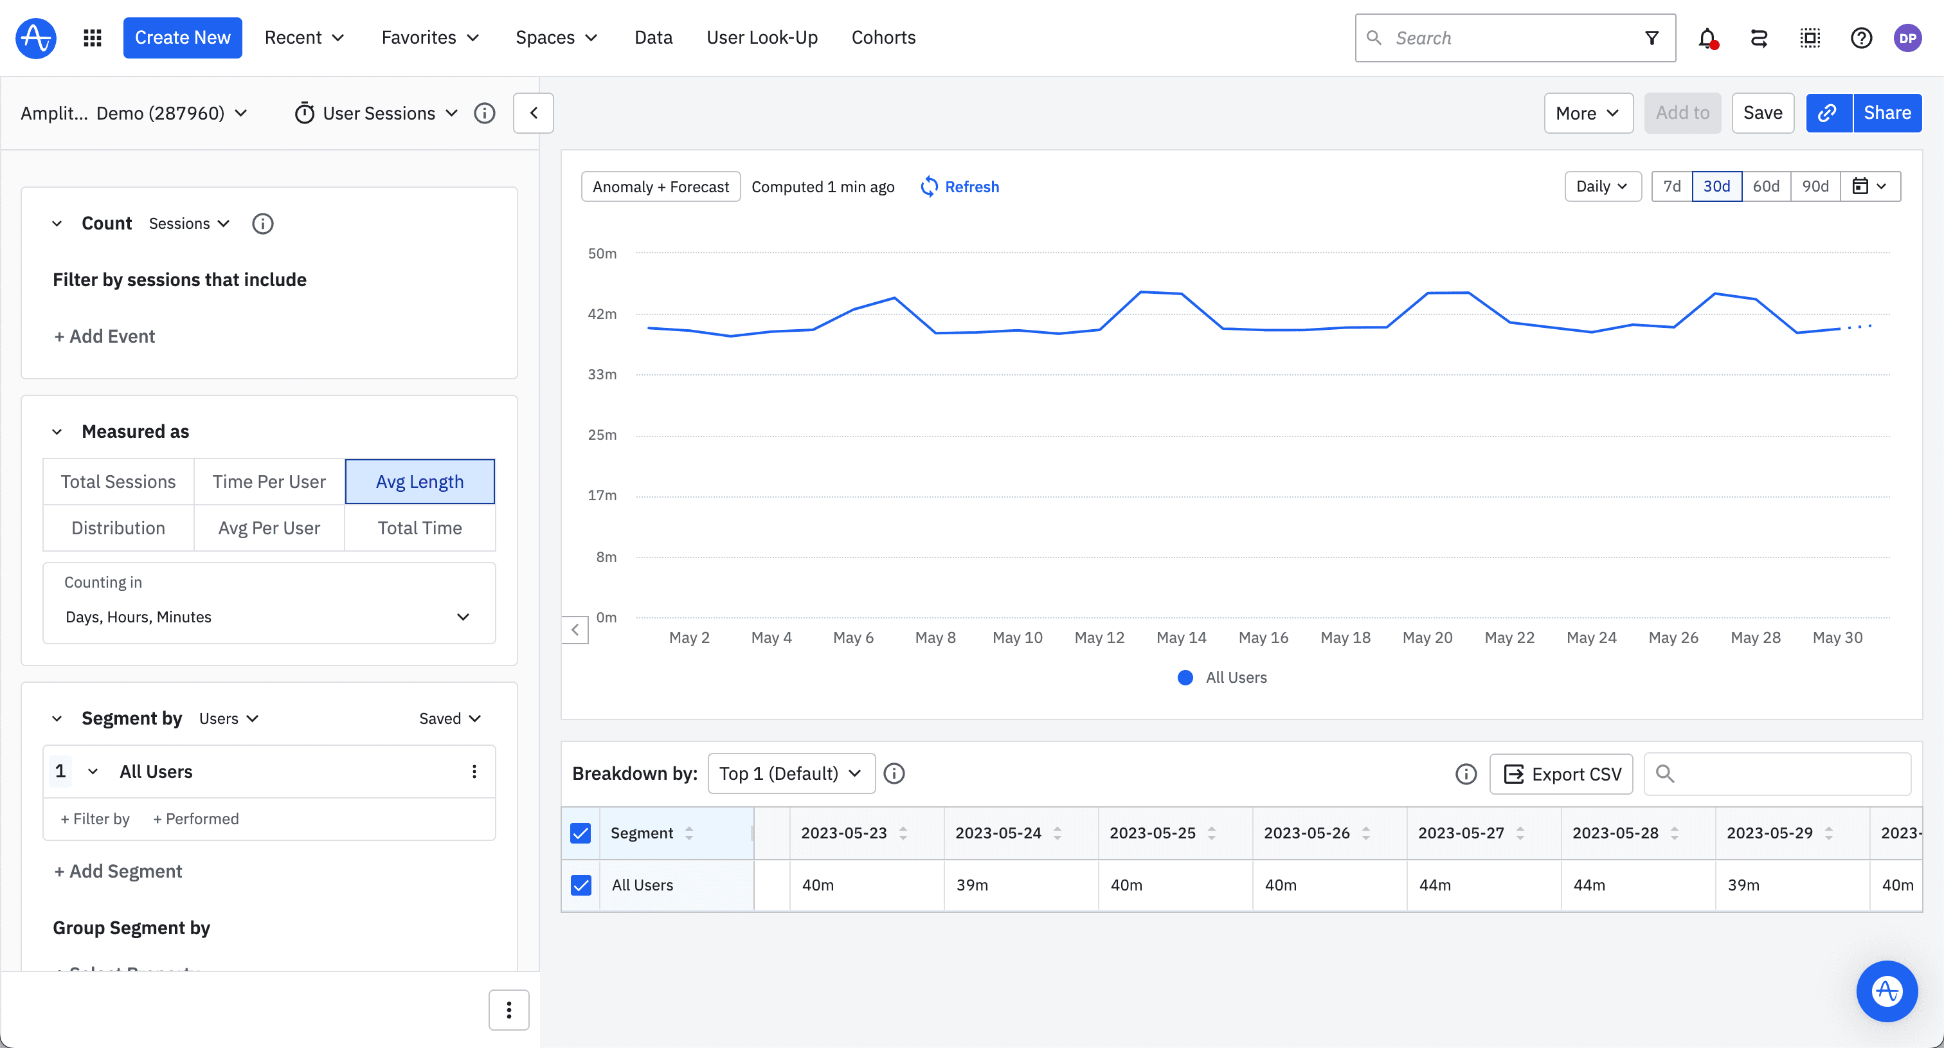Uncheck the All Users row checkbox
The width and height of the screenshot is (1944, 1048).
click(x=581, y=885)
